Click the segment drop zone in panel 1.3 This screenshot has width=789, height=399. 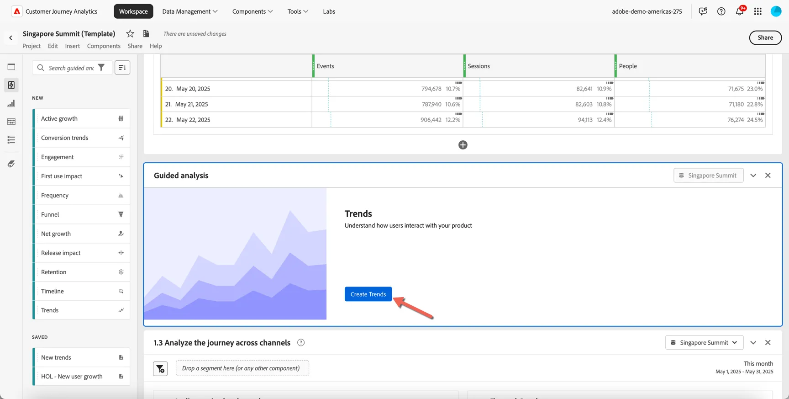point(242,368)
